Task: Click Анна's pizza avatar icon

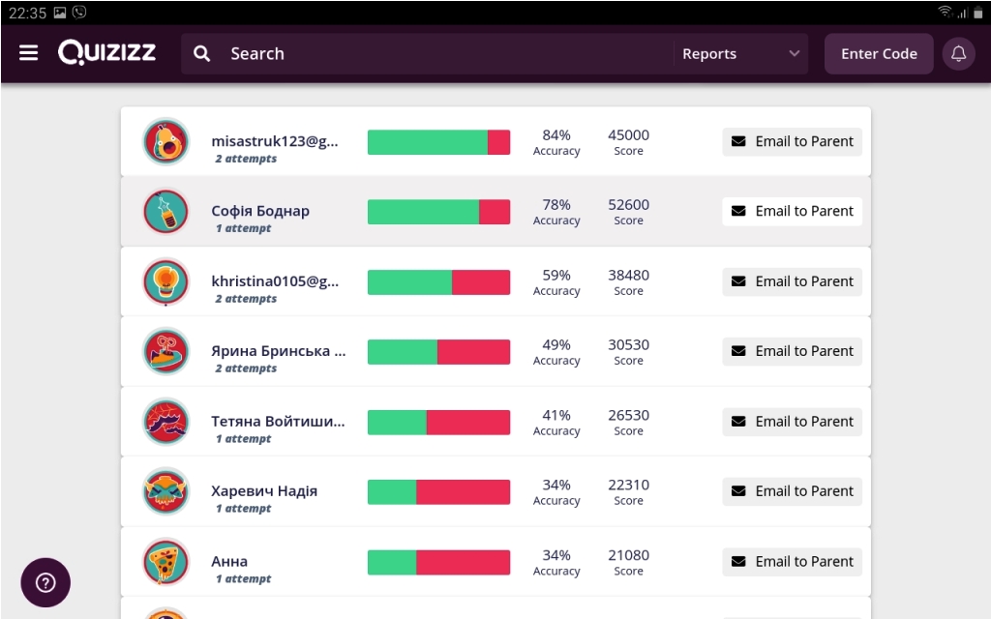Action: 166,562
